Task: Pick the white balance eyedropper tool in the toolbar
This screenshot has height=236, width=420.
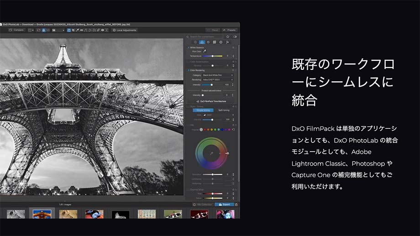Action: coord(78,30)
